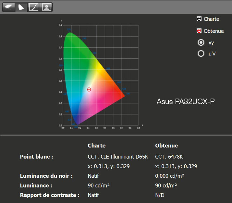The image size is (232, 203).
Task: Select the gamut chromaticity view icon
Action: [x=21, y=7]
